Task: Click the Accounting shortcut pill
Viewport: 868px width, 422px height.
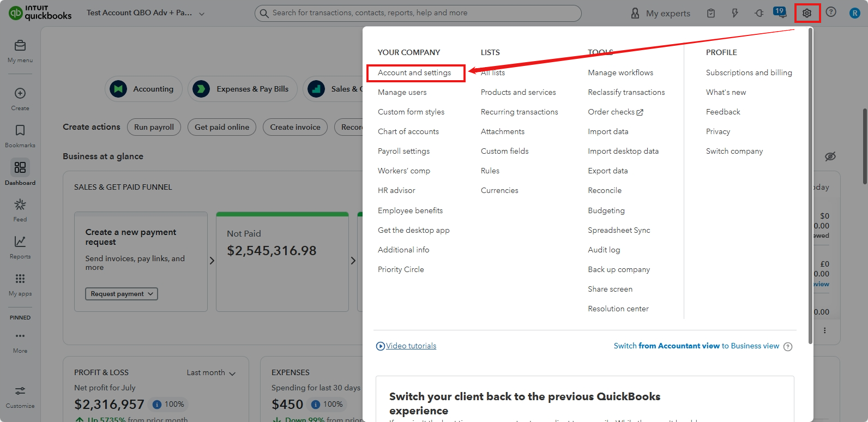Action: tap(143, 89)
